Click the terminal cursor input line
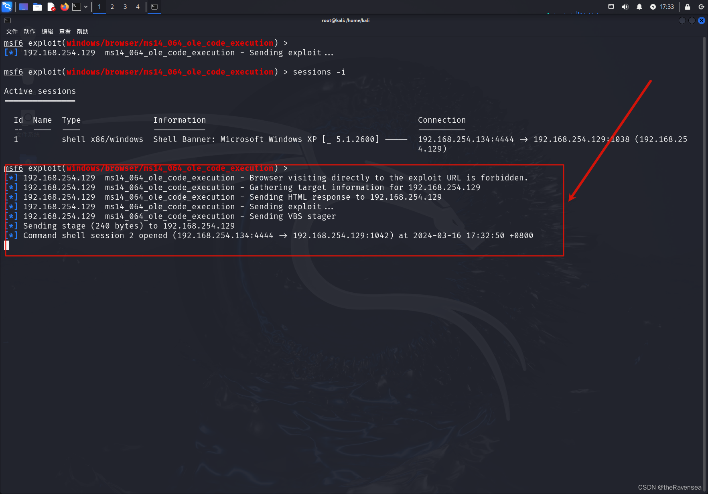 [6, 245]
